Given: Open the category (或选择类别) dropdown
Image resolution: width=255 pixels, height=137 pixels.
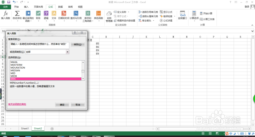Looking at the screenshot, I should [67, 52].
